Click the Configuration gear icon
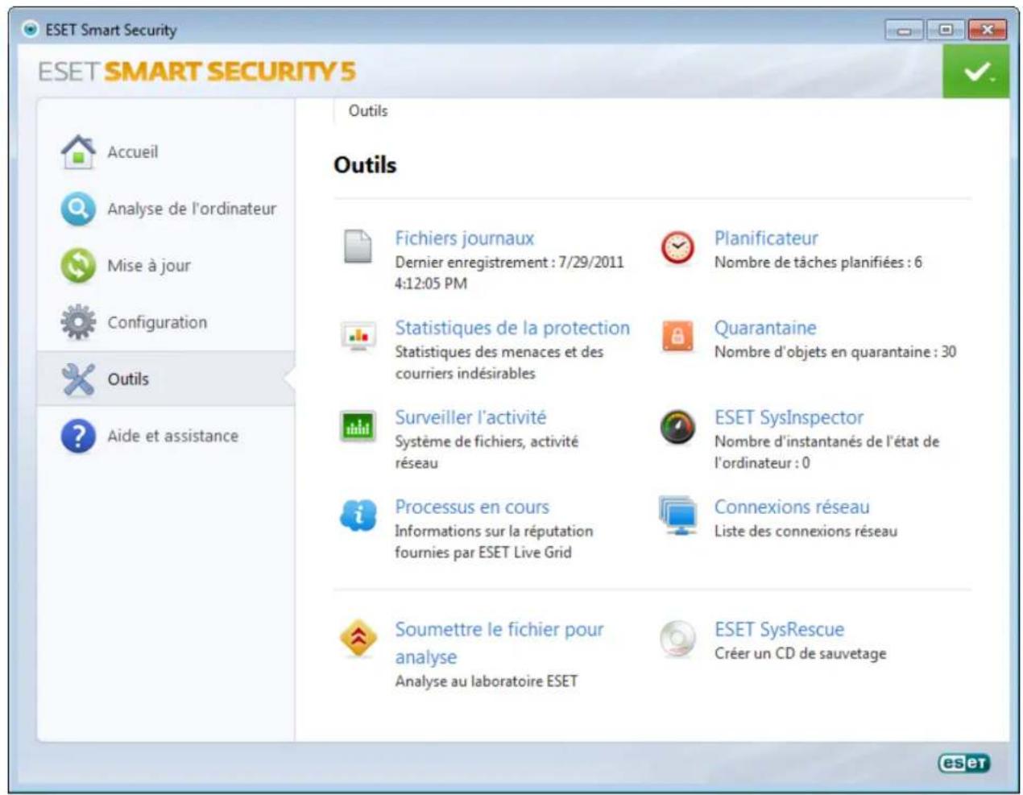This screenshot has height=795, width=1023. point(78,322)
